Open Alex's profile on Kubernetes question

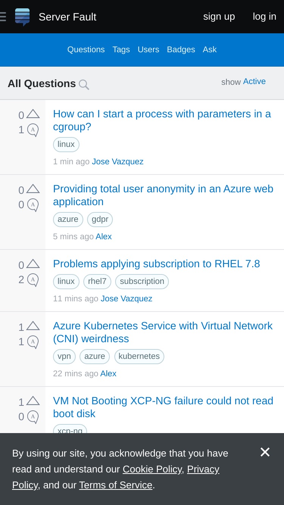click(x=108, y=374)
